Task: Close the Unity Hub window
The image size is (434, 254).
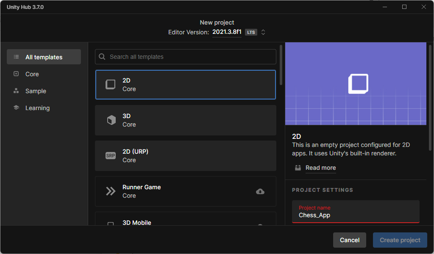Action: pos(424,7)
